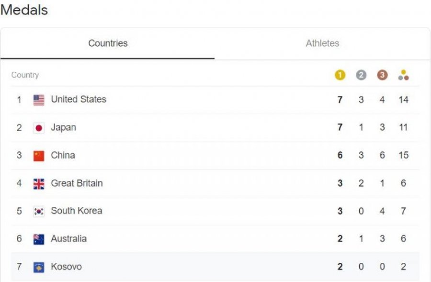Click the total medals icon
The height and width of the screenshot is (282, 431).
tap(403, 75)
